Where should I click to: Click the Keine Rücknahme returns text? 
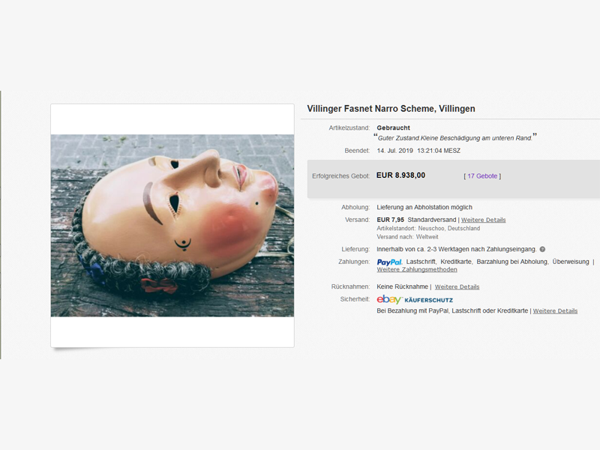[402, 286]
